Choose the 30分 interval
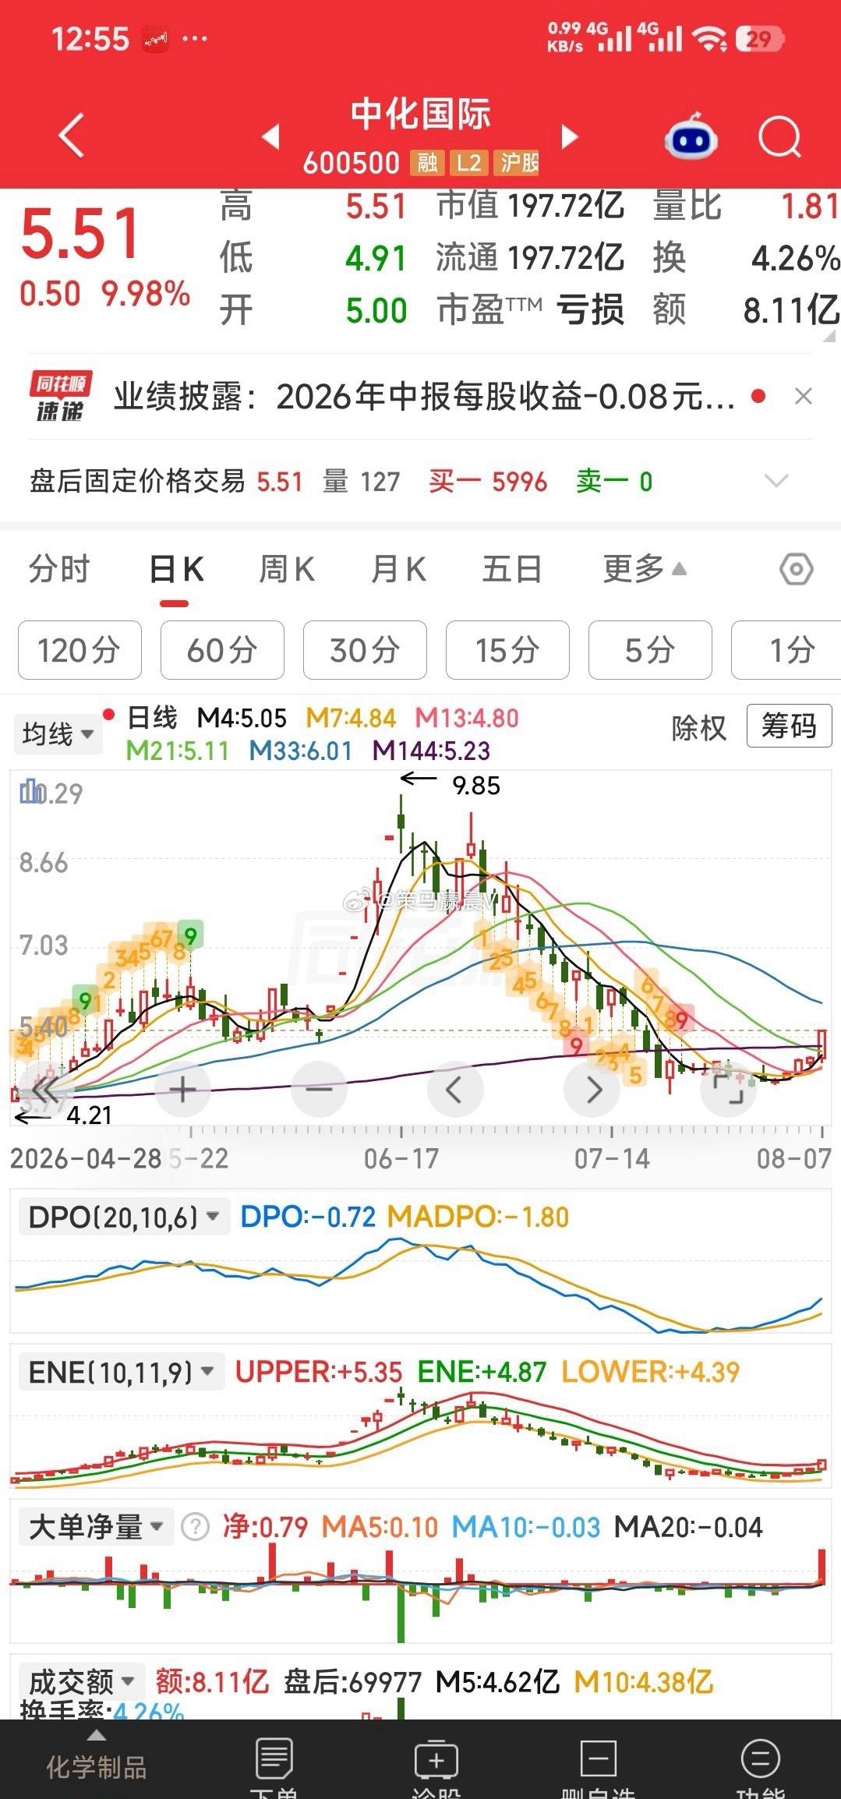The image size is (841, 1799). [365, 650]
